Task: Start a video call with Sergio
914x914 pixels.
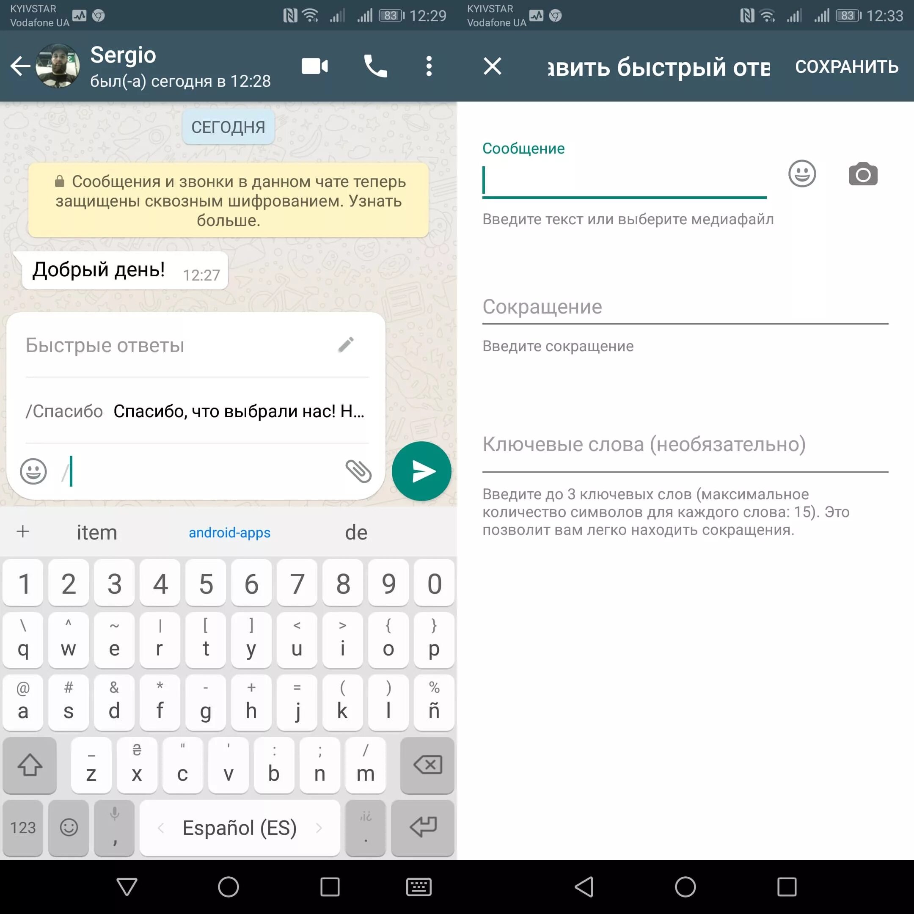Action: coord(314,66)
